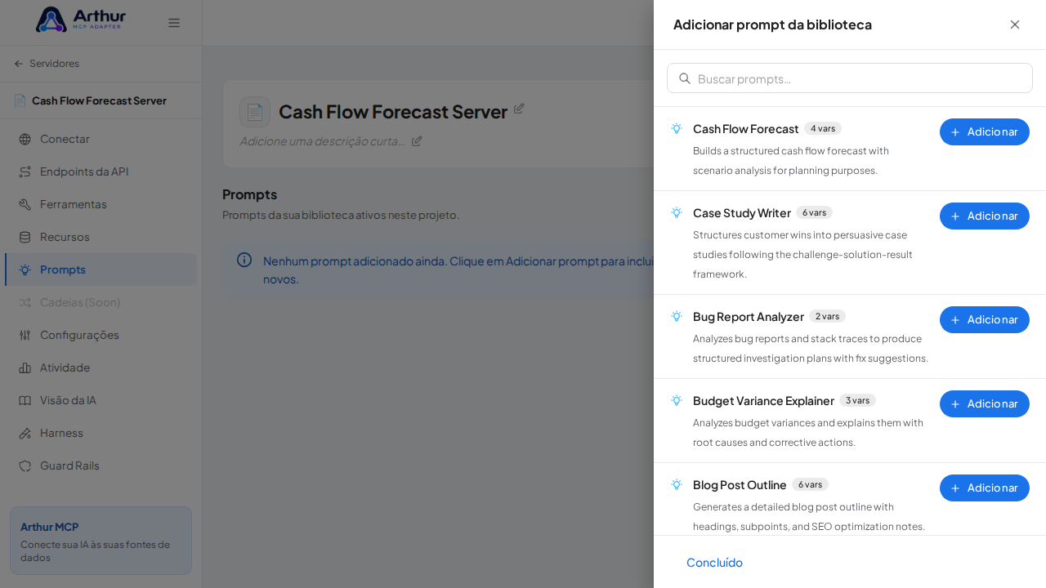Image resolution: width=1046 pixels, height=588 pixels.
Task: Click the wrench icon beside Ferramentas
Action: [x=25, y=204]
